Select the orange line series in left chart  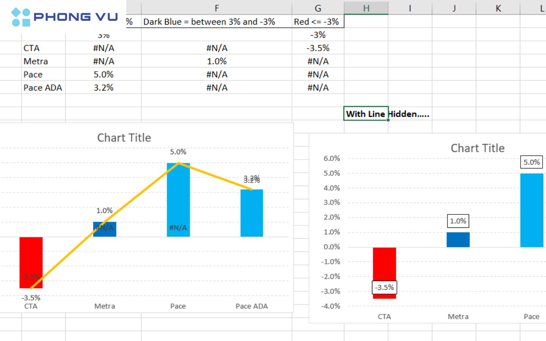click(141, 193)
